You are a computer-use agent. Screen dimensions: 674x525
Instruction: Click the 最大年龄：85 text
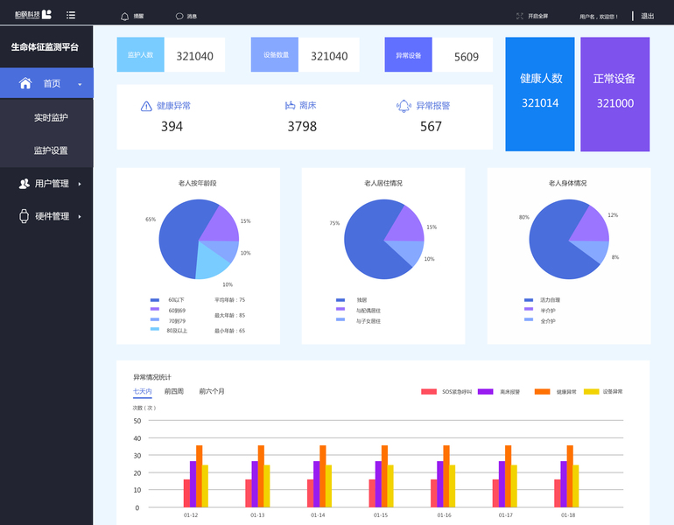(229, 315)
